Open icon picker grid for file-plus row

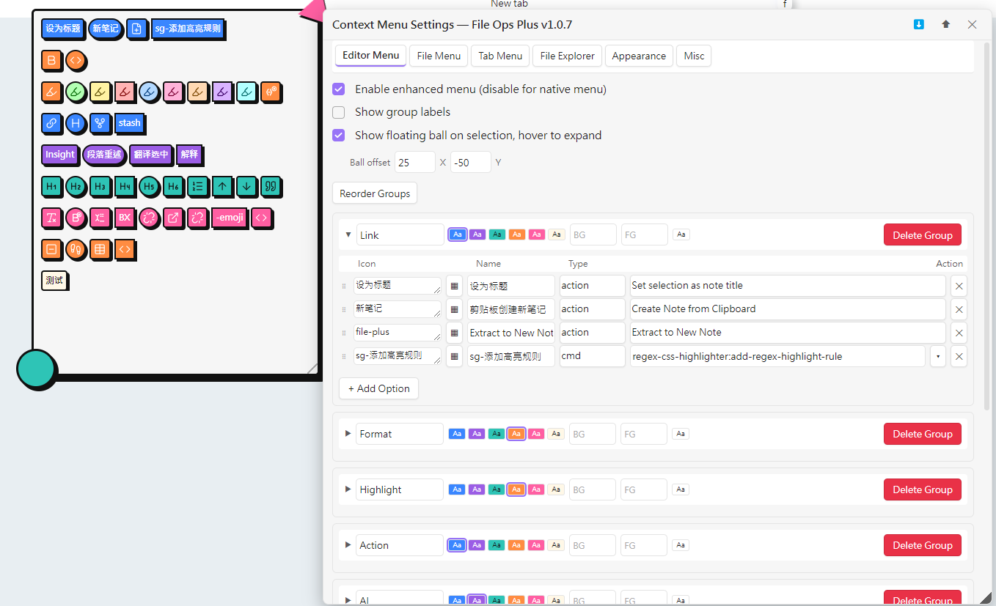coord(454,333)
